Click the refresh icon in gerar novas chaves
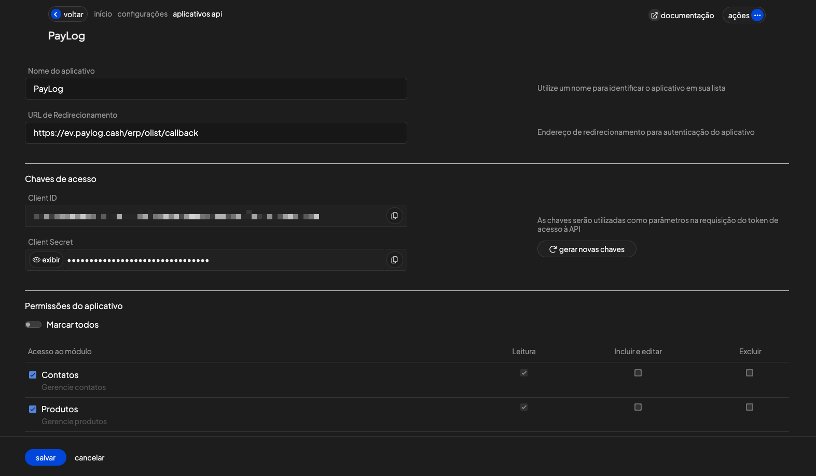 click(552, 249)
